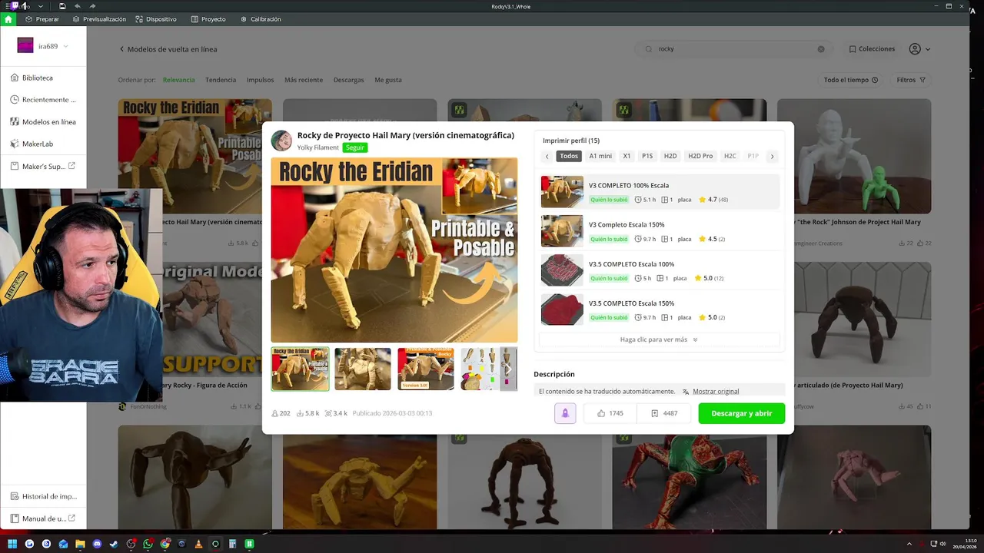Screen dimensions: 984x553
Task: Sort results by Descargas
Action: (x=348, y=80)
